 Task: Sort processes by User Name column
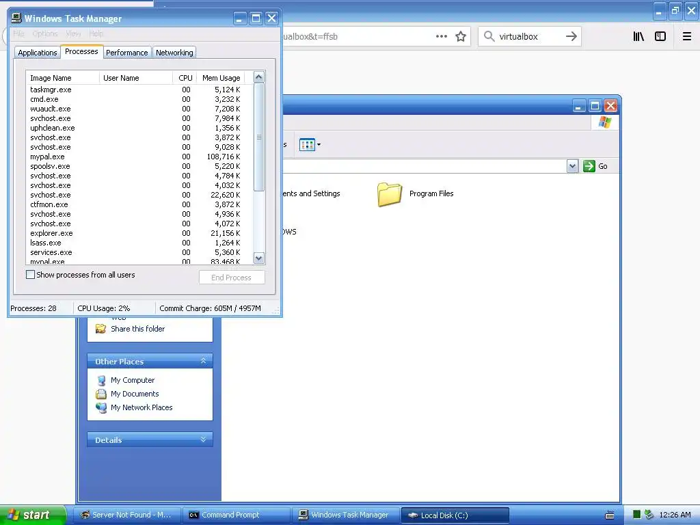pyautogui.click(x=136, y=78)
